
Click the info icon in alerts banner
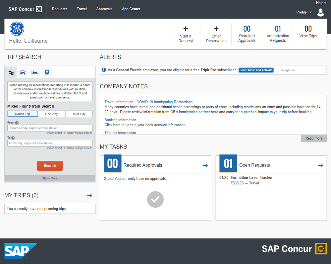point(104,70)
